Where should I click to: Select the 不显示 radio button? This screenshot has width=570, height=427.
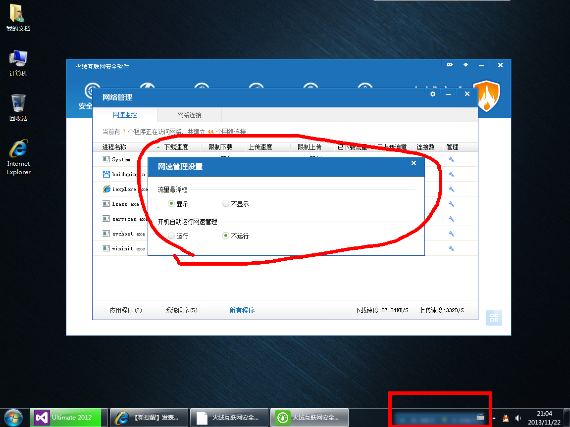[226, 203]
